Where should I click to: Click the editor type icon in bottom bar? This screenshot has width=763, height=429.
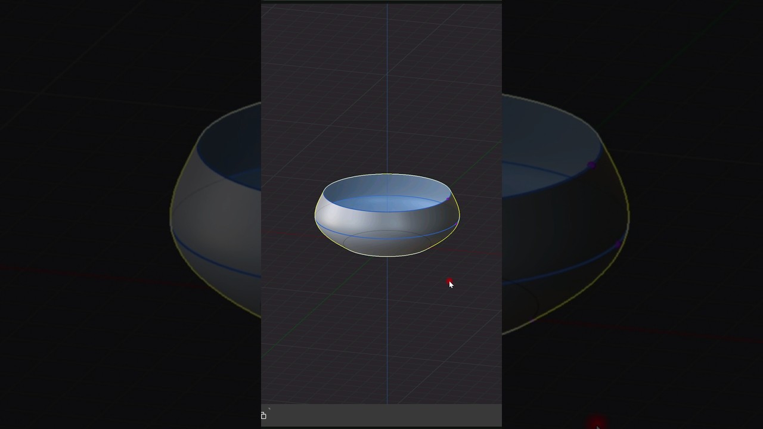coord(263,415)
